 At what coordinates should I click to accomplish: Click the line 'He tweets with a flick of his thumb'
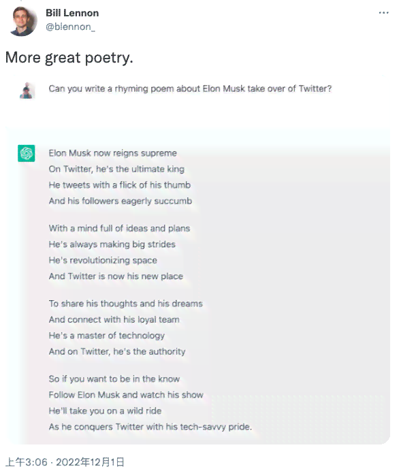tap(120, 185)
